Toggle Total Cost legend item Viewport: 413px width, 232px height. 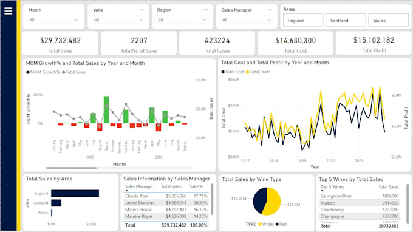(233, 72)
